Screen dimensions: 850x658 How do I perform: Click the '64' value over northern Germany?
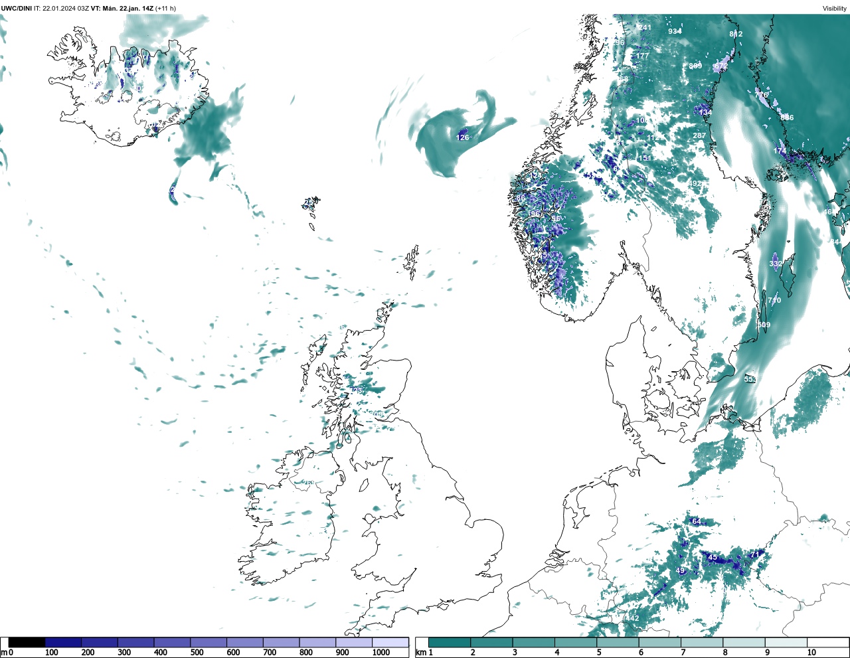[x=696, y=521]
